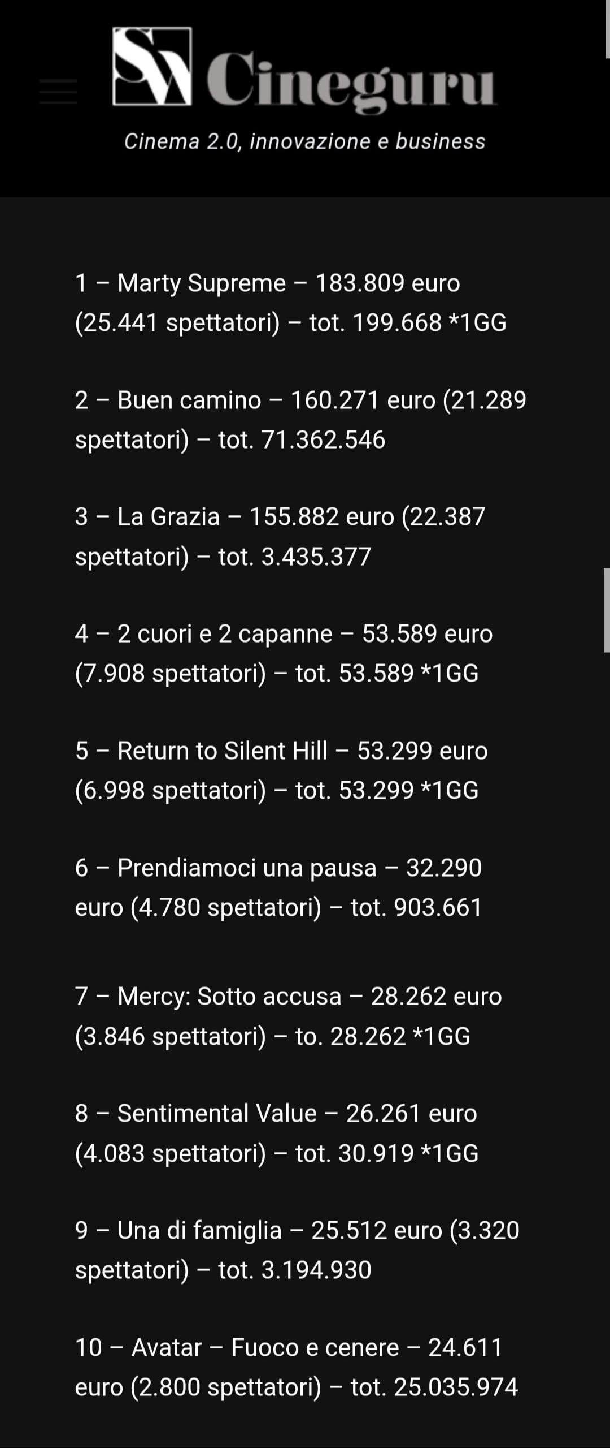Image resolution: width=610 pixels, height=1448 pixels.
Task: Click the SW square logo icon
Action: click(x=152, y=67)
